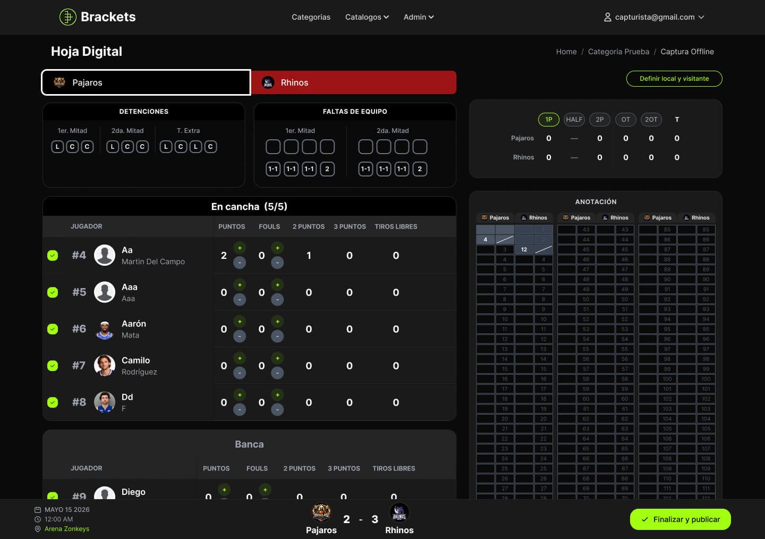
Task: Mark the first 2da. Mitad timeout L box
Action: coord(113,147)
